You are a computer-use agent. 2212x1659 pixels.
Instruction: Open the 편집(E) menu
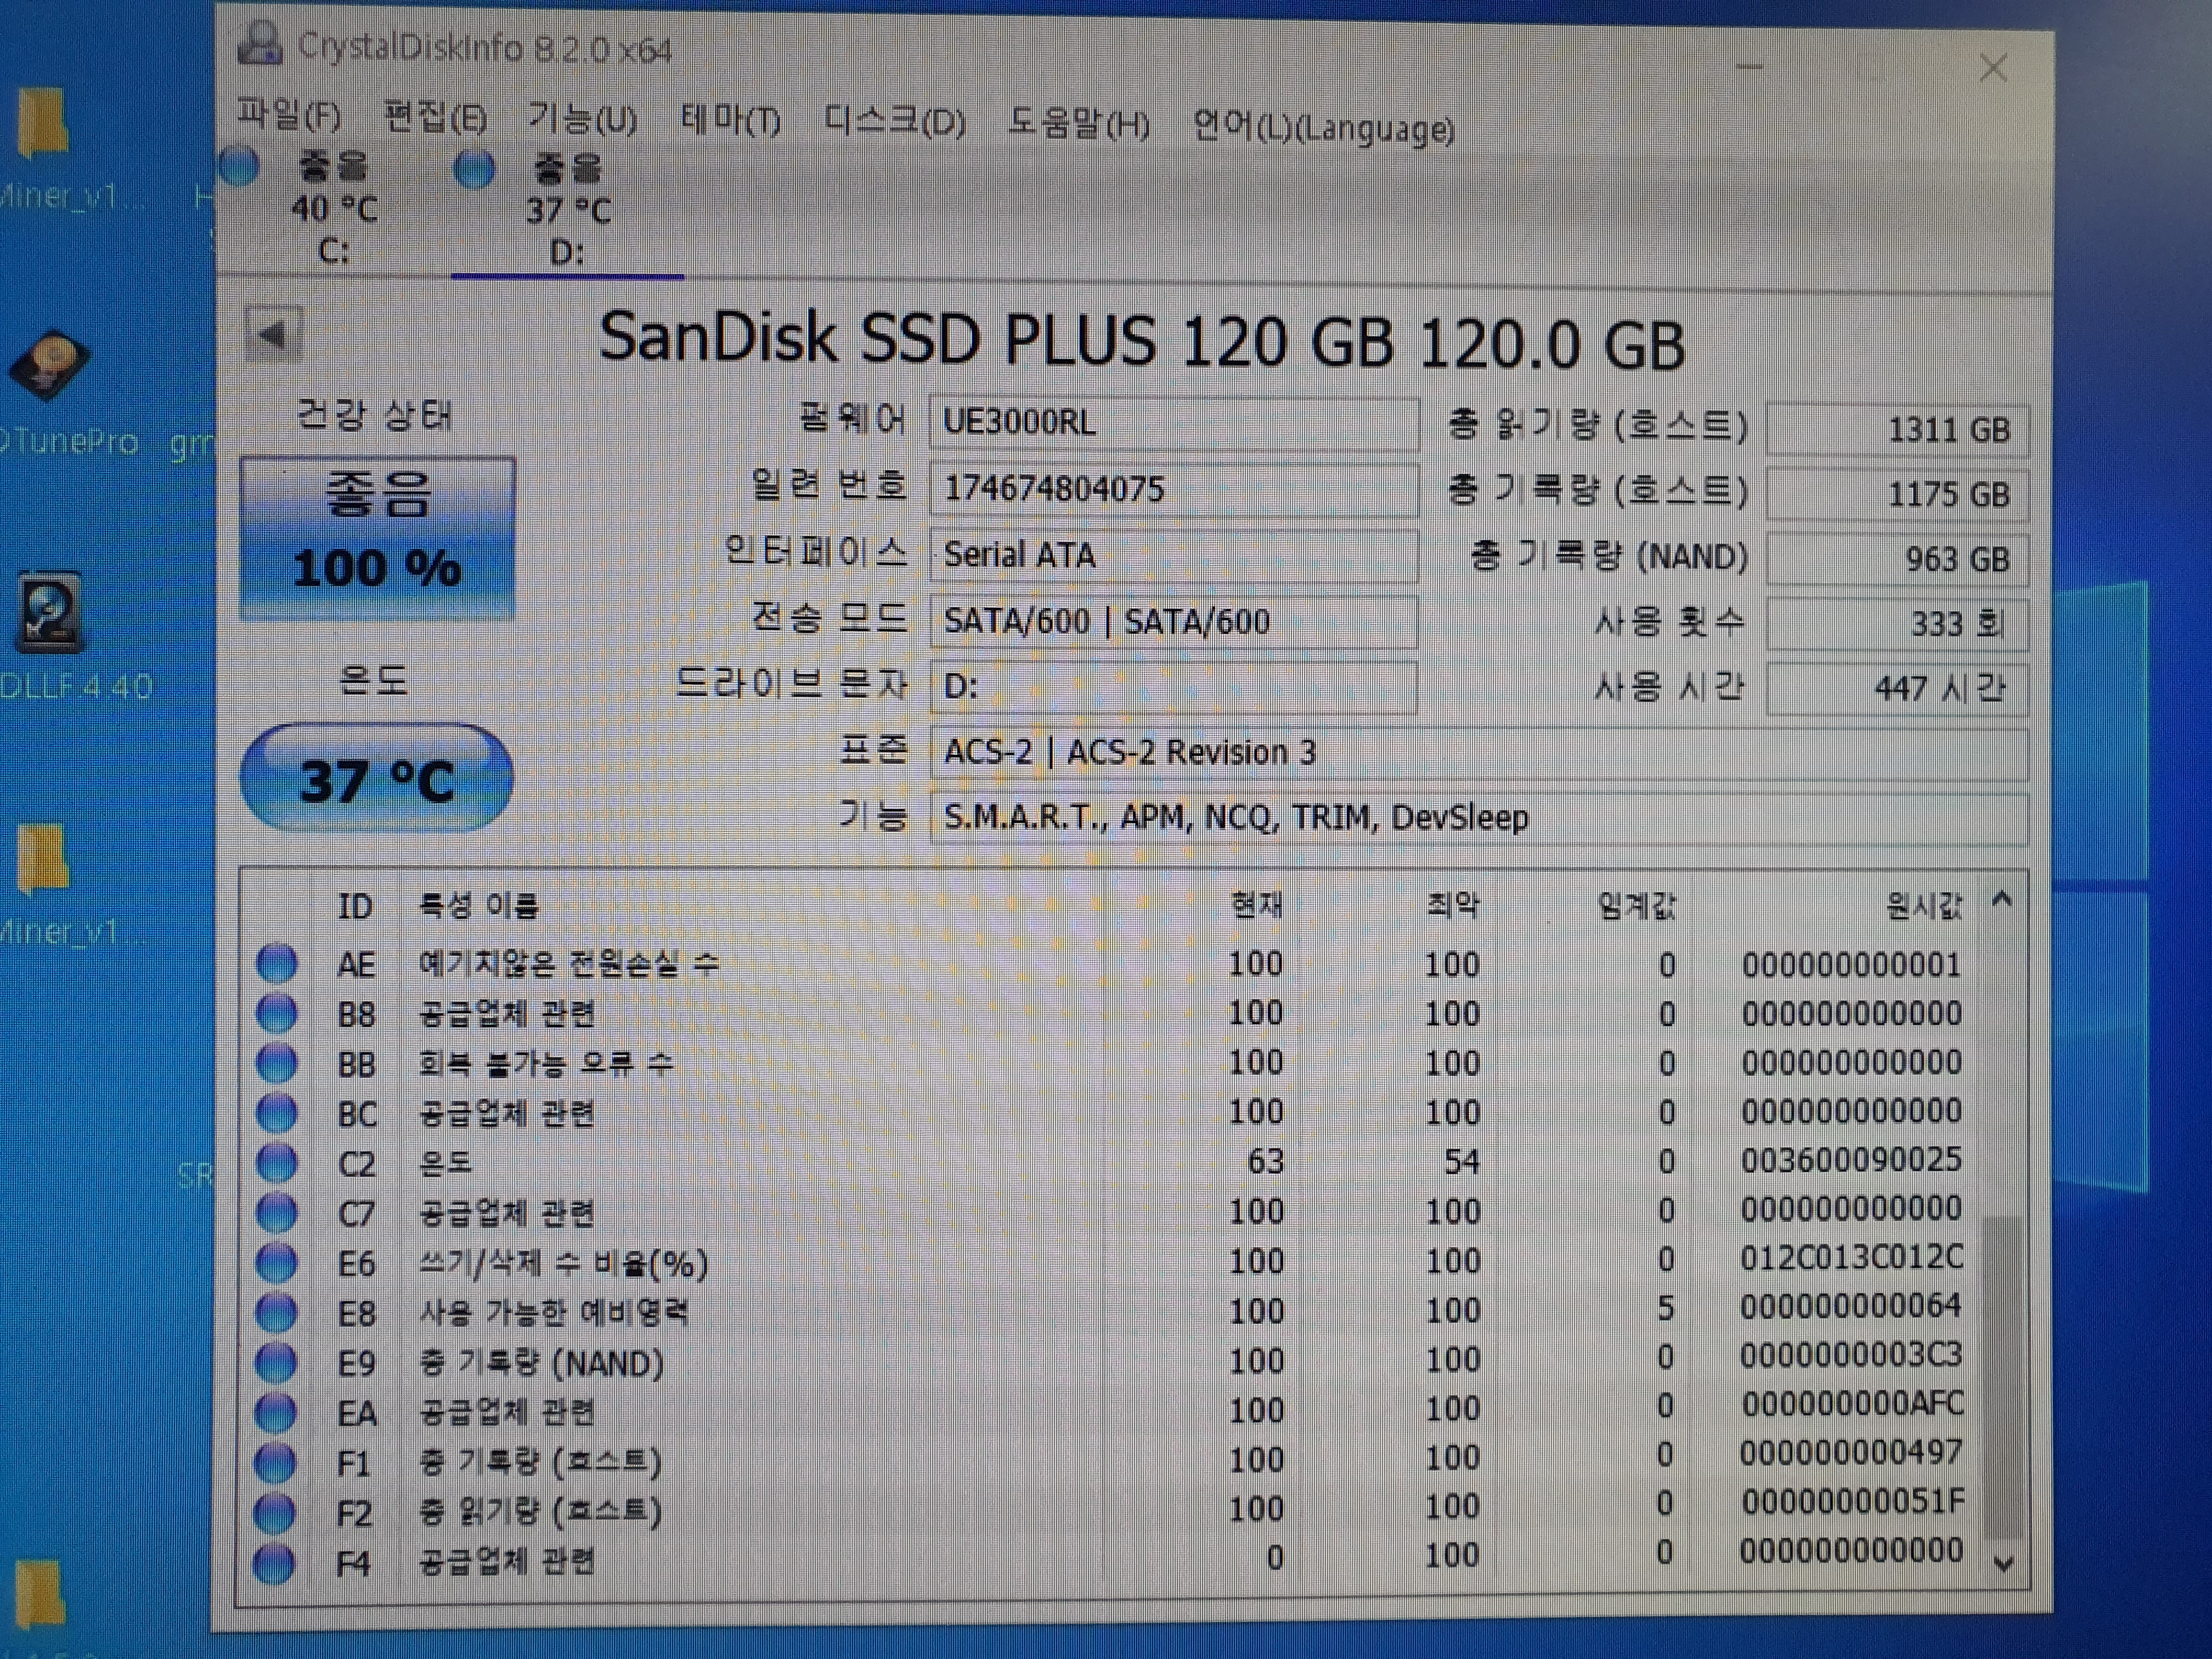(x=435, y=119)
